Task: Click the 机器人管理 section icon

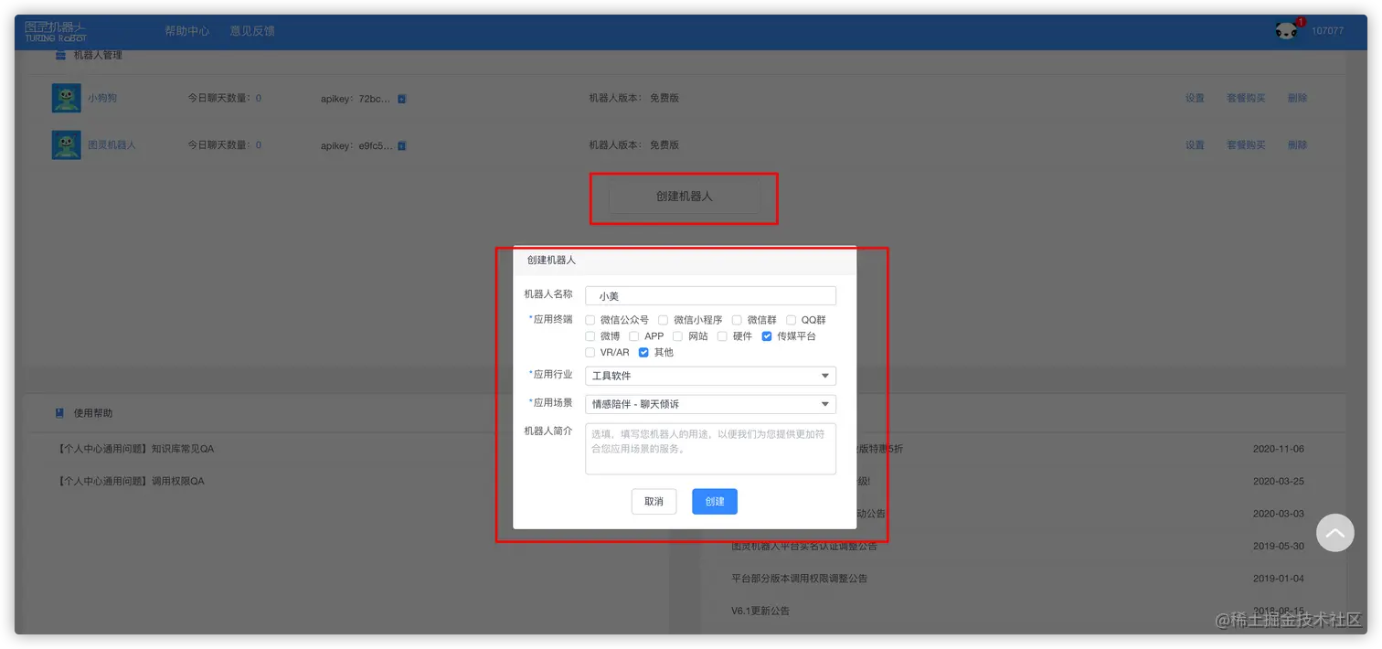Action: (60, 56)
